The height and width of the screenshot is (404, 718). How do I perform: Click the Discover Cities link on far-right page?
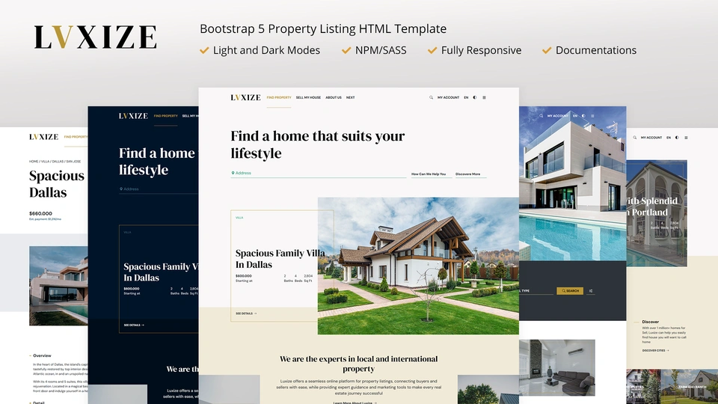[x=655, y=350]
